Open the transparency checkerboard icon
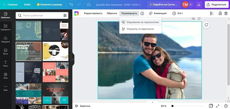The width and height of the screenshot is (230, 109). pos(212,13)
